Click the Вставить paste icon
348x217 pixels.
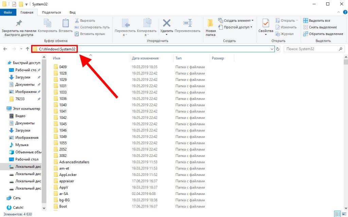66,23
